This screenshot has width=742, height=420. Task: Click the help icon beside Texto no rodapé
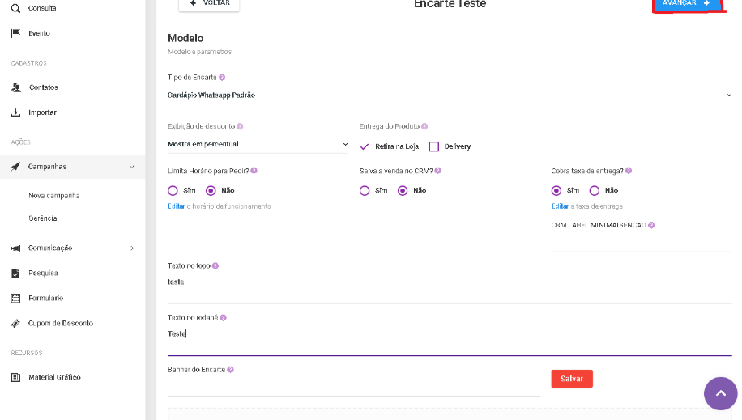click(224, 318)
